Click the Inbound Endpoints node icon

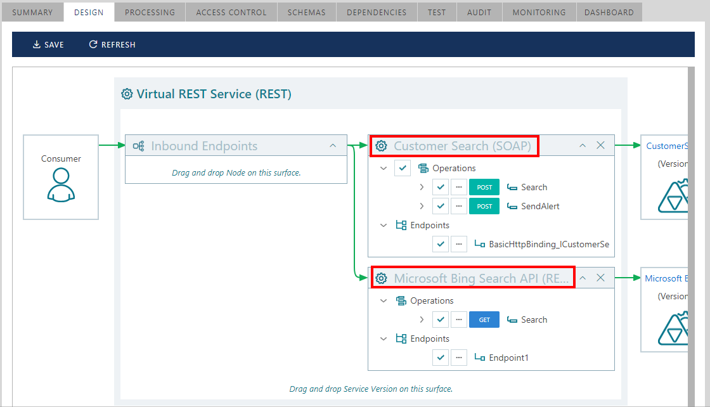click(x=139, y=146)
